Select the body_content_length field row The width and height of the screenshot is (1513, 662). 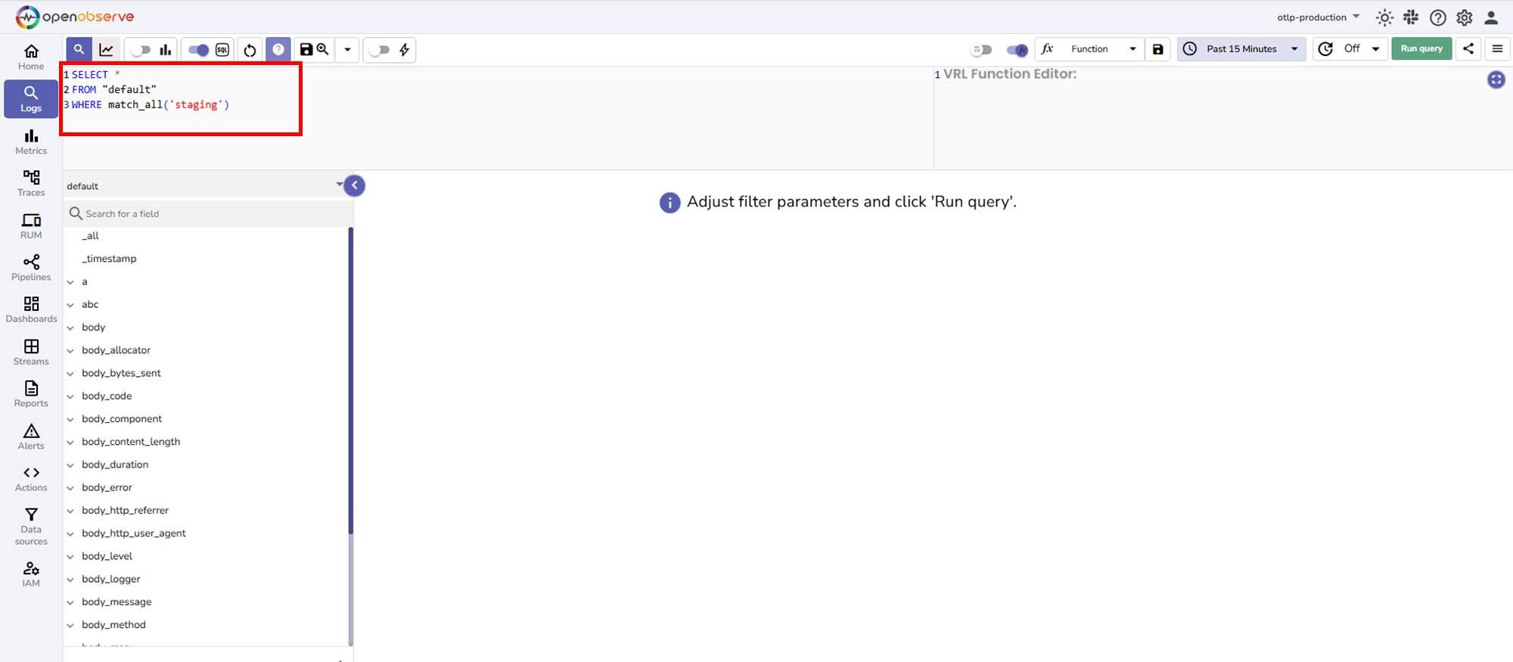tap(206, 442)
